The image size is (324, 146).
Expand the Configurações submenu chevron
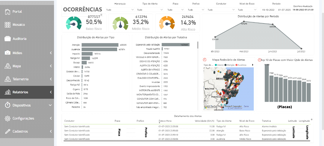pos(51,118)
